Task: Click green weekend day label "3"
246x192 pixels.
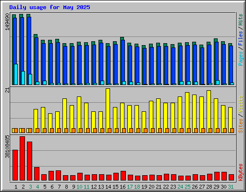Action: pos(30,187)
